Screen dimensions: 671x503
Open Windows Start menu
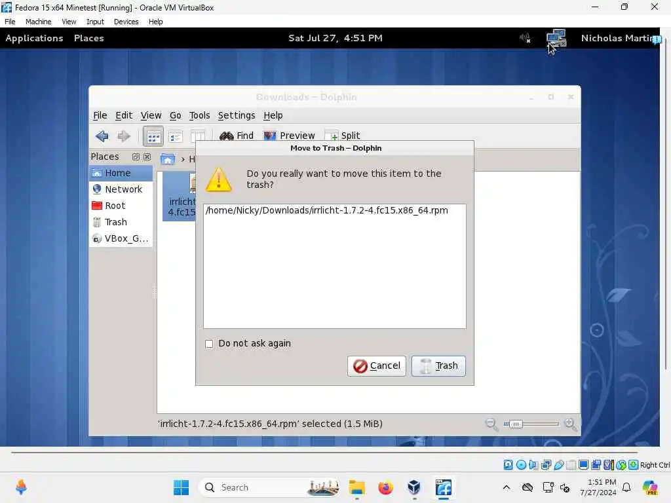click(x=181, y=487)
